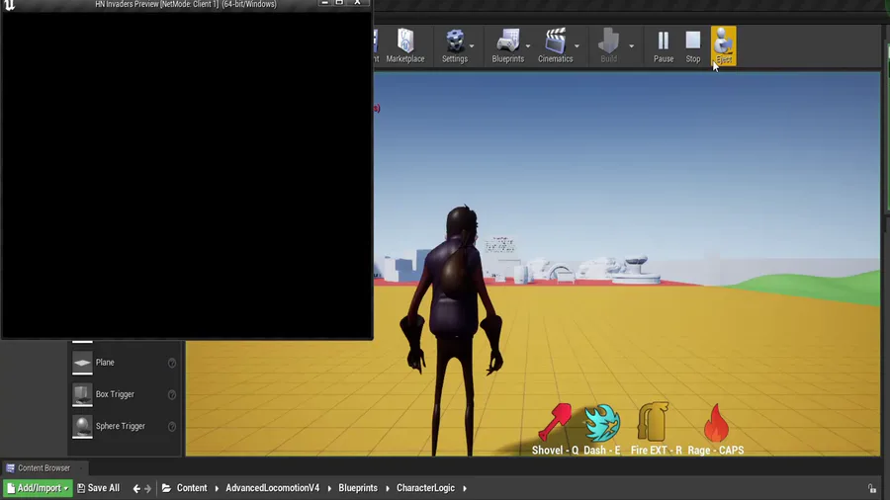This screenshot has width=890, height=500.
Task: Open the Blueprints toolbar button
Action: click(508, 45)
